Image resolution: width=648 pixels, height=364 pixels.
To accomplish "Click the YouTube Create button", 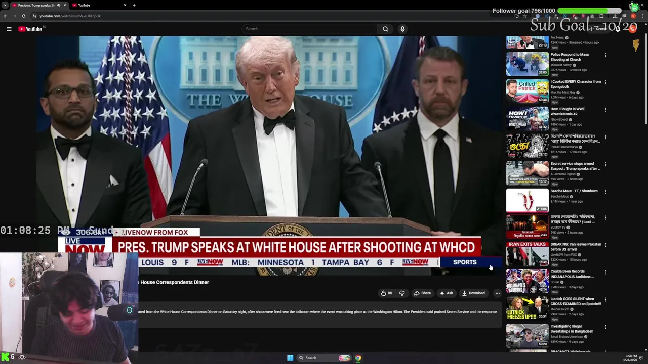I will pos(599,29).
